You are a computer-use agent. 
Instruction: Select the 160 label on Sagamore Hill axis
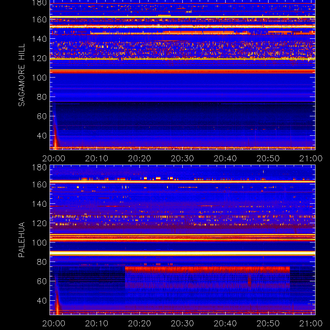tap(39, 19)
